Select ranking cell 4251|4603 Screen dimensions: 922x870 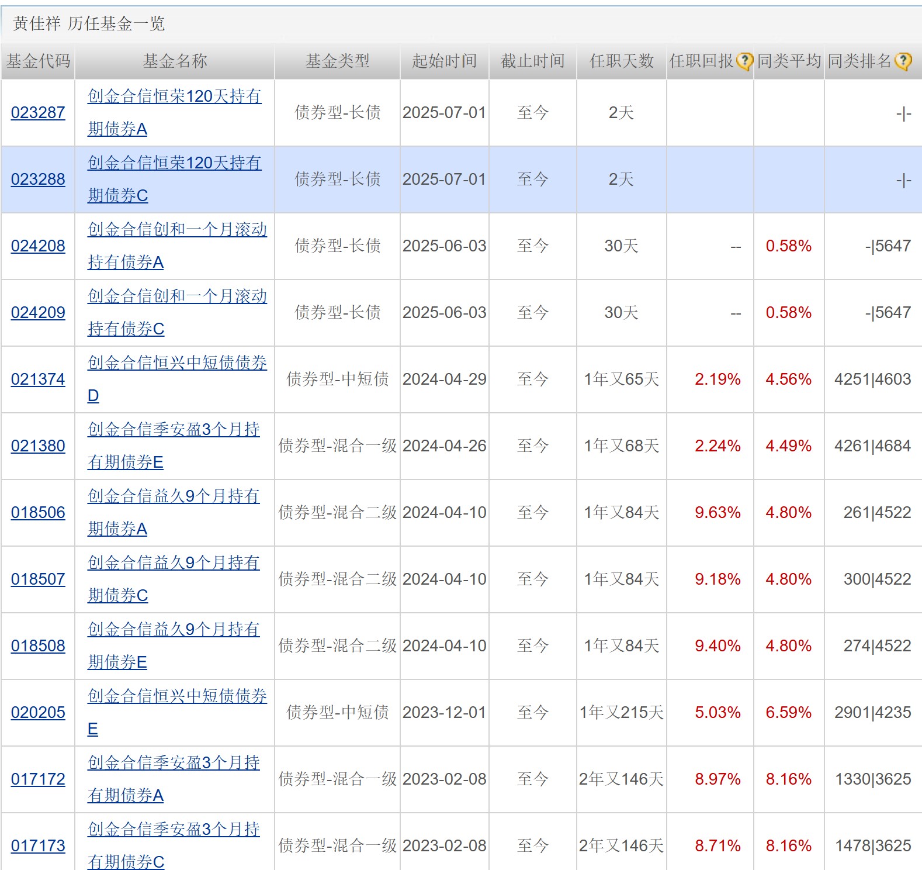pos(872,379)
